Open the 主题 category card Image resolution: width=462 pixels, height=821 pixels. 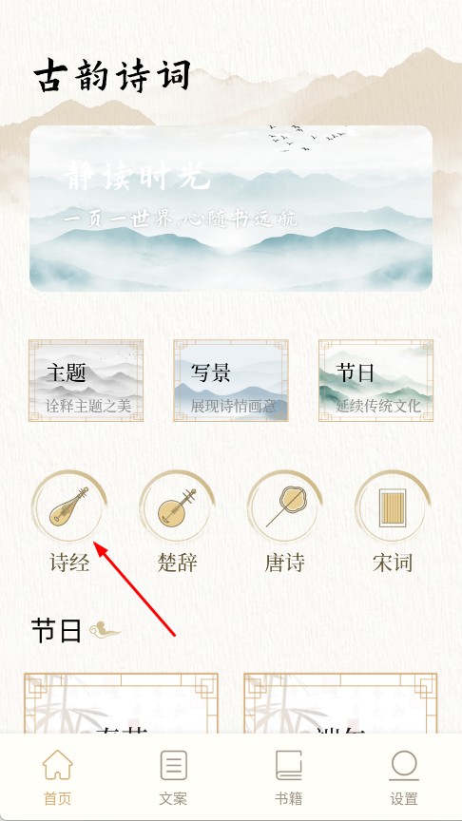click(86, 380)
